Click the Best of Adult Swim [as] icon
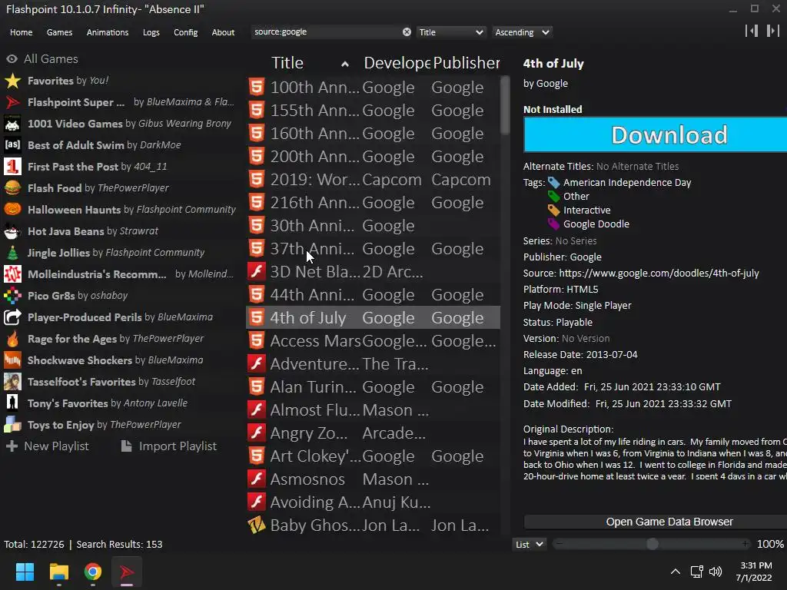Viewport: 787px width, 590px height. point(12,145)
